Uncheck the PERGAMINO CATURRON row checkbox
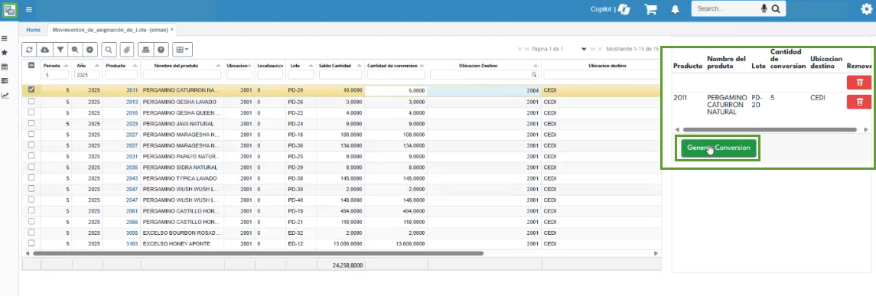Viewport: 876px width, 296px height. click(31, 89)
